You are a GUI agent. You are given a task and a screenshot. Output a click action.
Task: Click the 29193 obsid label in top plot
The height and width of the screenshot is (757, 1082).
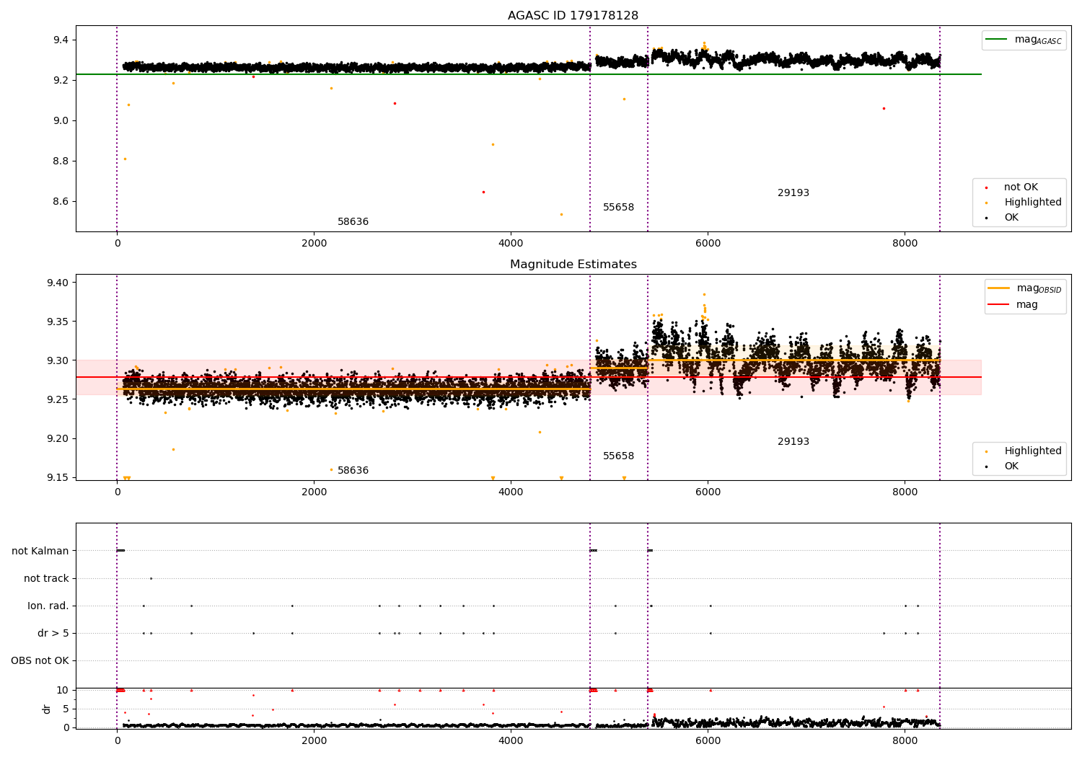point(793,193)
